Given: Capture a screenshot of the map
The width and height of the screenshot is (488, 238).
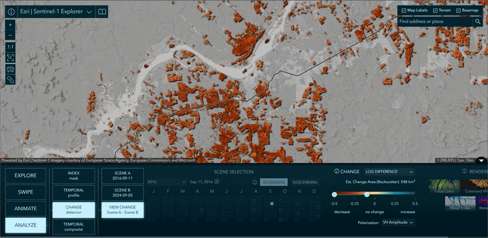Looking at the screenshot, I should point(10,69).
